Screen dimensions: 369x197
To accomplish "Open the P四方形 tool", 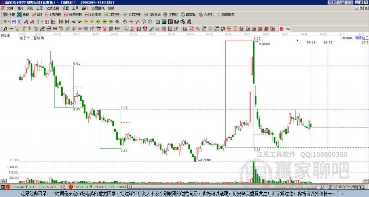I will coord(53,14).
